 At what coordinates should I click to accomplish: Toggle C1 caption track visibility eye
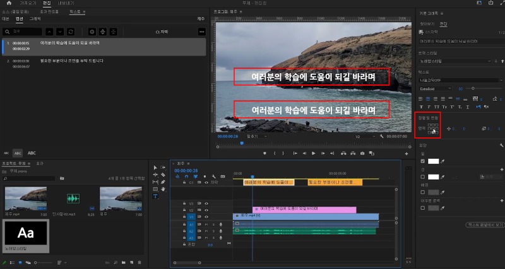click(206, 182)
